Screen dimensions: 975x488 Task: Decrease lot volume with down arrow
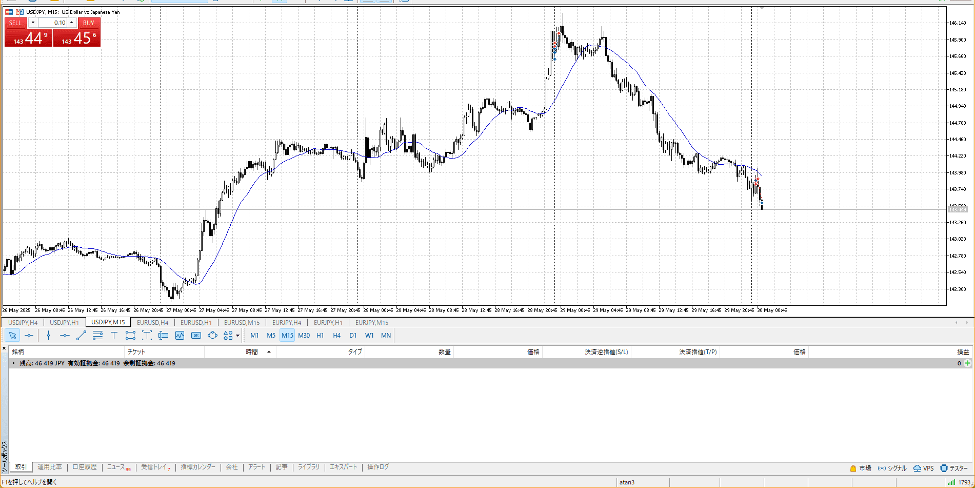(33, 23)
